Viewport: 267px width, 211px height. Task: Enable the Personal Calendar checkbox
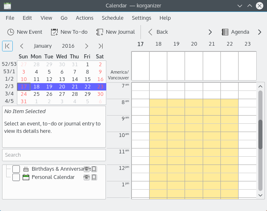coord(16,177)
